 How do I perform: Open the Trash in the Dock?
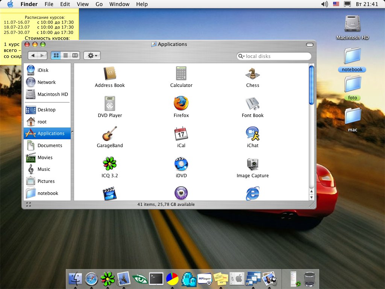click(x=309, y=279)
